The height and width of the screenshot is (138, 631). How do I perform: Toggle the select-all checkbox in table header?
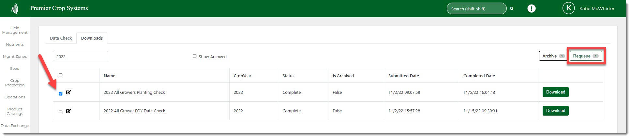tap(60, 75)
